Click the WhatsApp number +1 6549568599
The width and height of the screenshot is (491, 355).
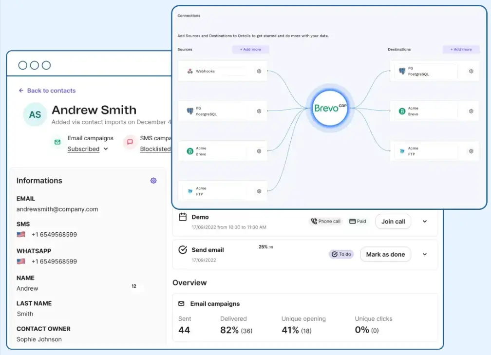[x=54, y=262]
